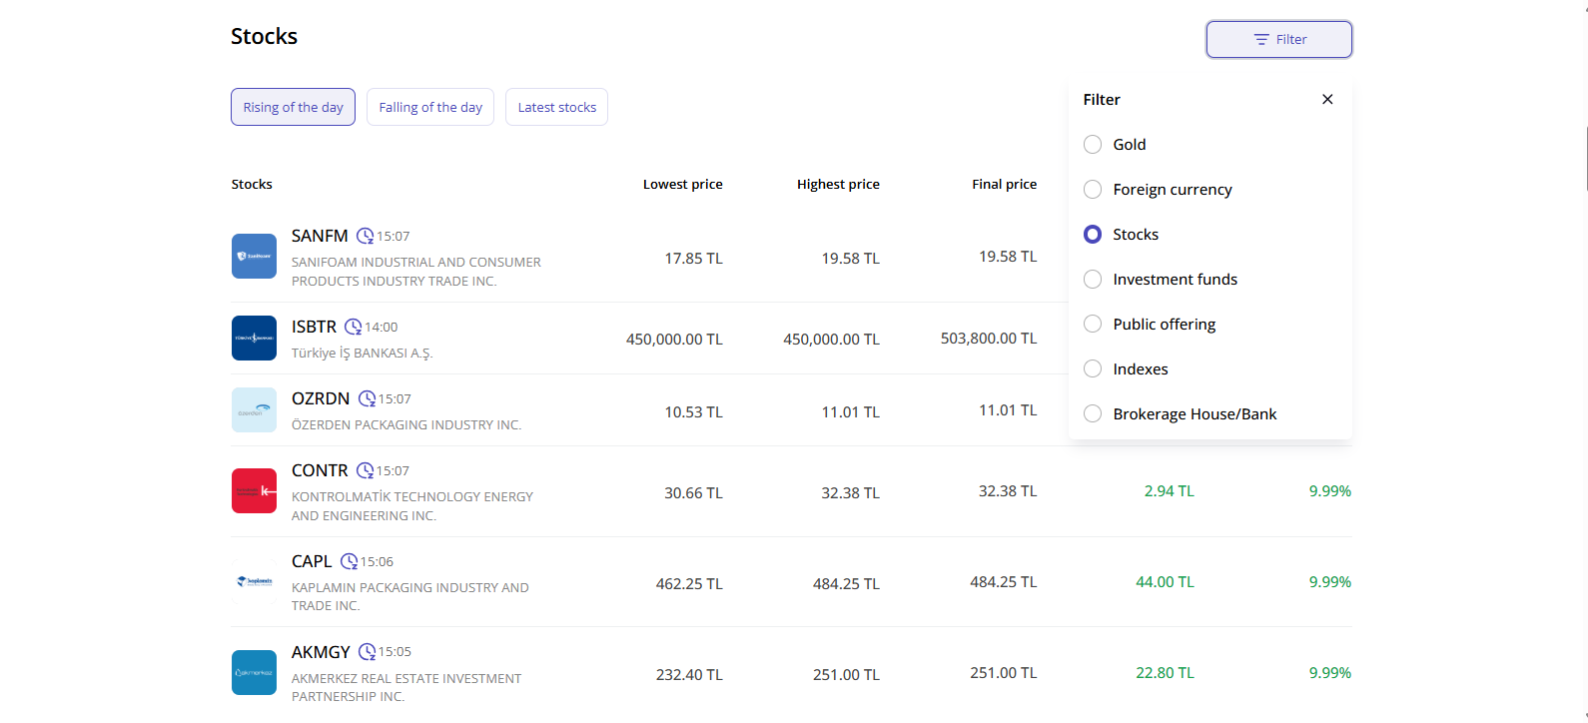Click the CONTR red logo icon
Image resolution: width=1588 pixels, height=723 pixels.
[254, 491]
